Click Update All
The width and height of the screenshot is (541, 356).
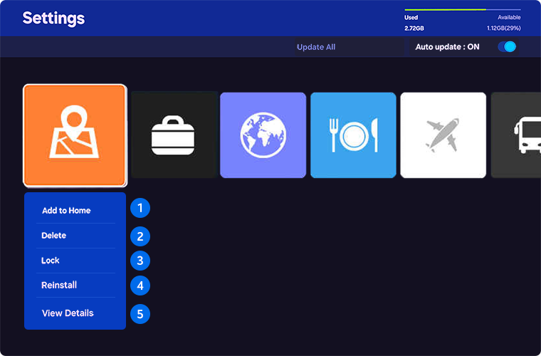pyautogui.click(x=316, y=47)
